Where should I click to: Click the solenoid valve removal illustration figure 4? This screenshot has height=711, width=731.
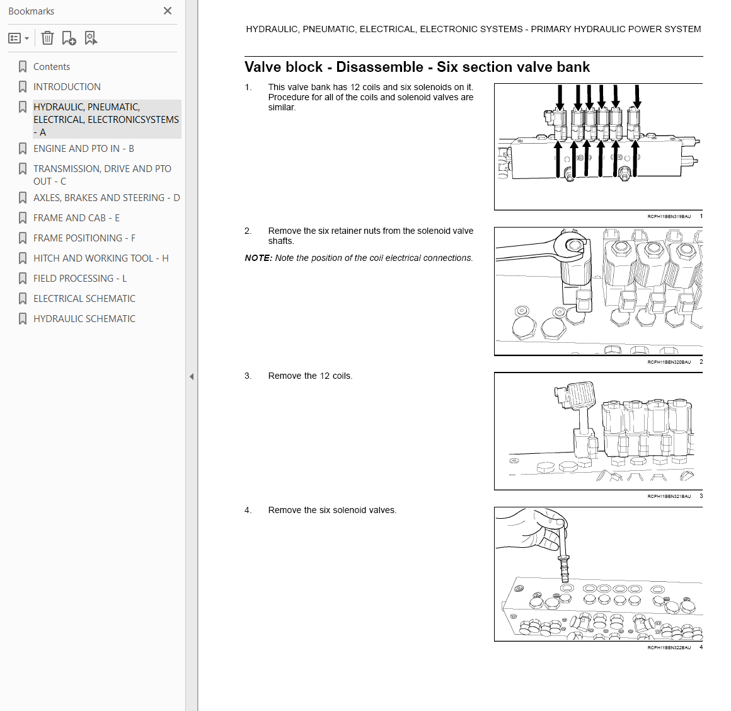(598, 574)
